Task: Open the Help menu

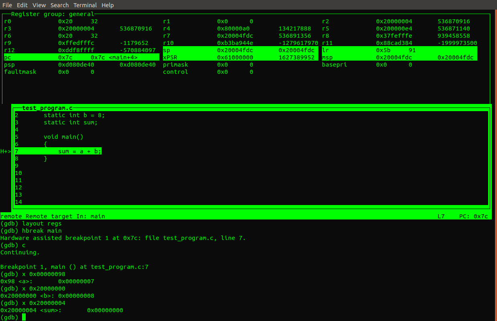Action: click(x=108, y=5)
